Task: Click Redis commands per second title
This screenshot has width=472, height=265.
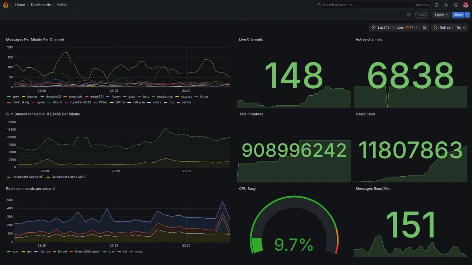Action: (x=30, y=189)
